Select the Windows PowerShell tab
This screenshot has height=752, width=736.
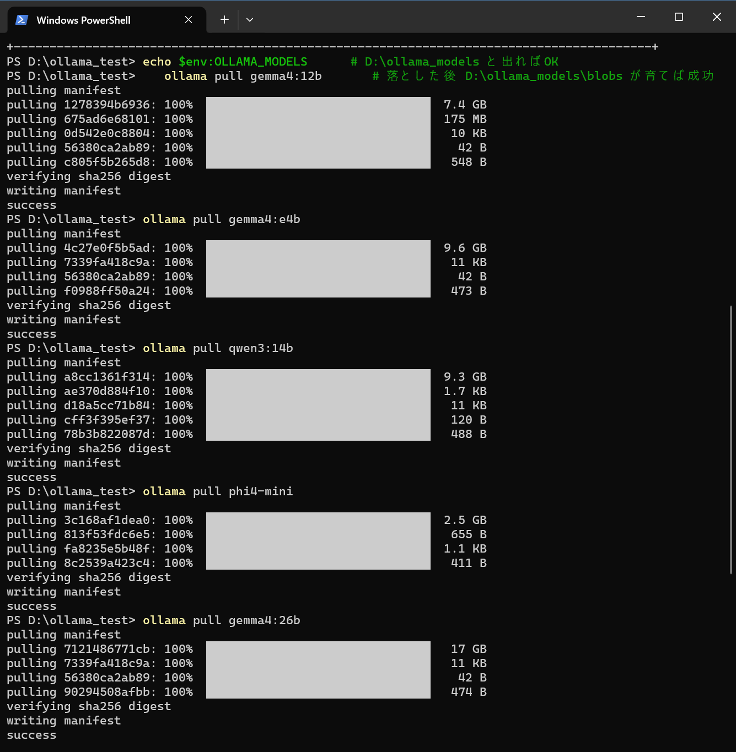(x=106, y=20)
